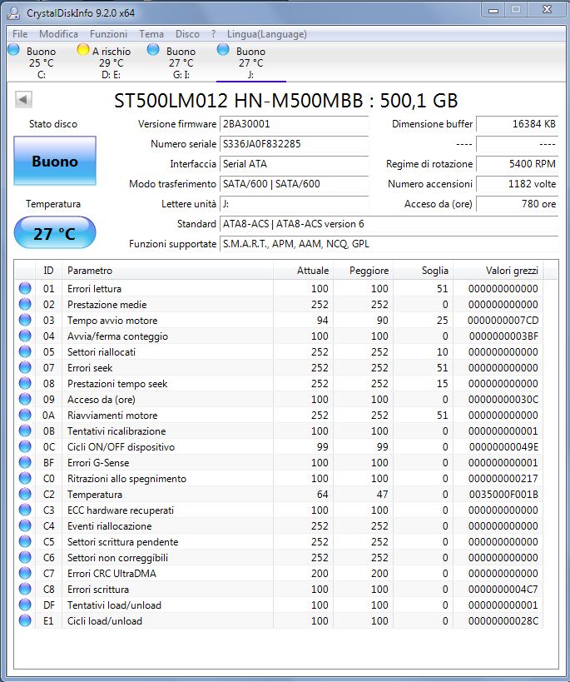Image resolution: width=570 pixels, height=682 pixels.
Task: Click the previous disk arrow button
Action: pos(23,100)
